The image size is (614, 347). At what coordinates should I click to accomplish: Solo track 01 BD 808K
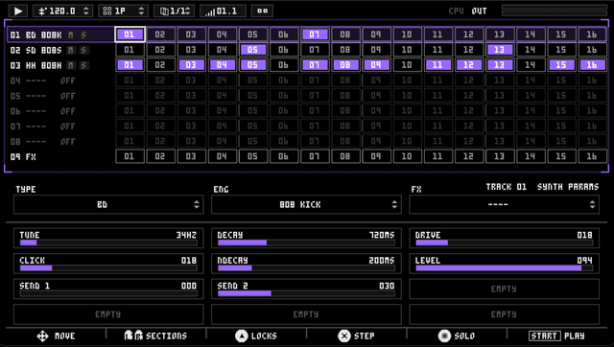coord(83,35)
